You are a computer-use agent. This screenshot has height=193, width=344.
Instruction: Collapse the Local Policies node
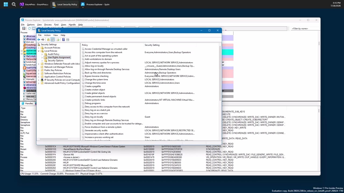tap(38, 51)
